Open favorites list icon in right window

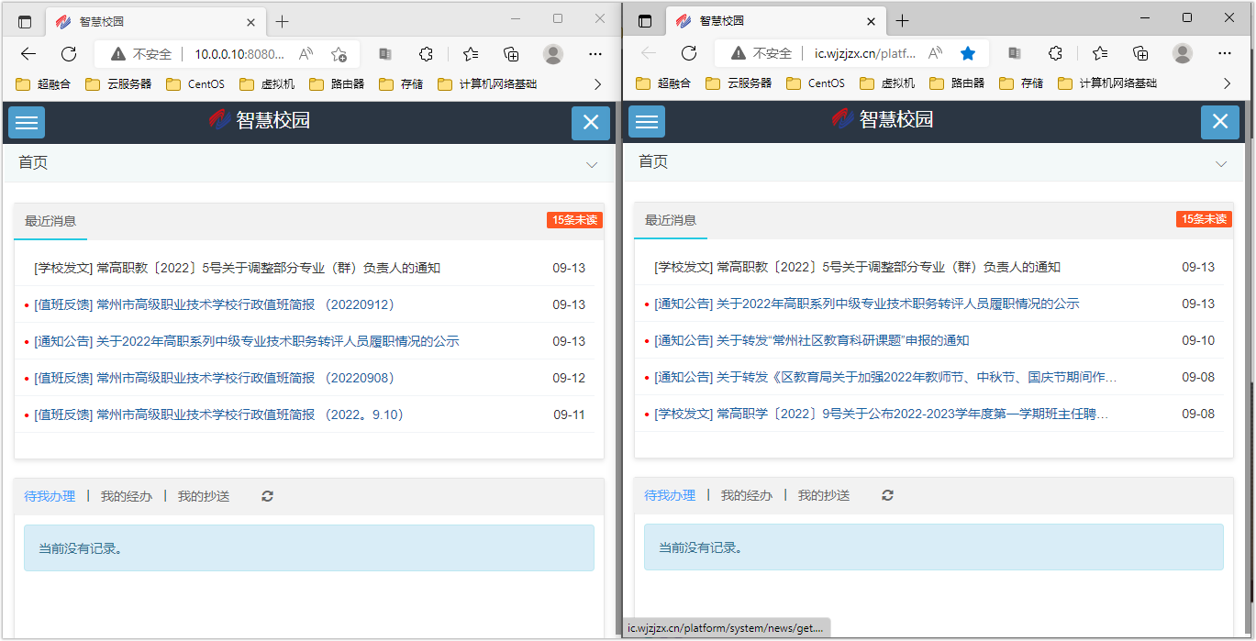[1100, 53]
